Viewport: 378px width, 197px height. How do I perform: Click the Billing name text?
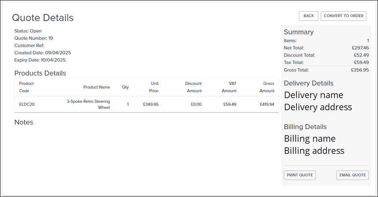(x=310, y=138)
